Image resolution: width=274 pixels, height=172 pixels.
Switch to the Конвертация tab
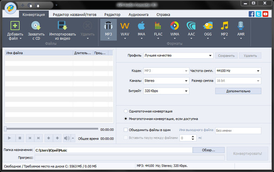point(33,15)
